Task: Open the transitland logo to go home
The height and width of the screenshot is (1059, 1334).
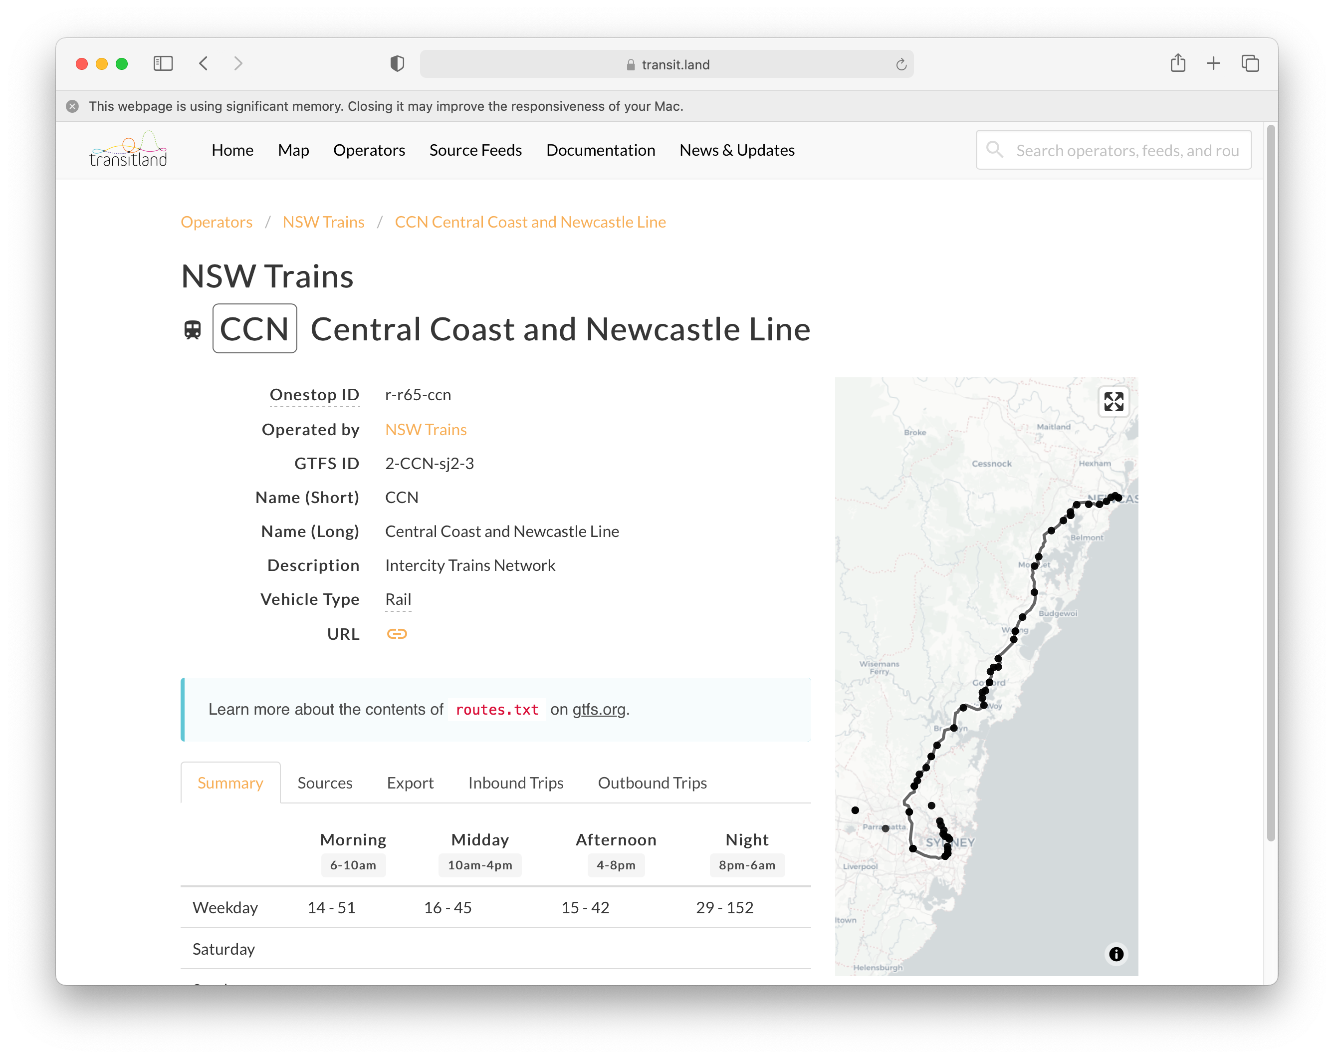Action: click(127, 149)
